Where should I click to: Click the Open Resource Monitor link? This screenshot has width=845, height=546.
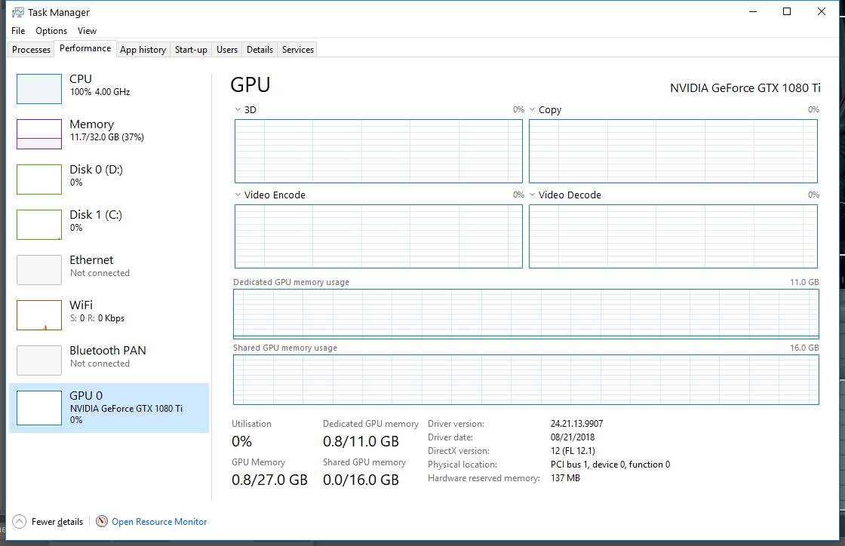point(159,522)
